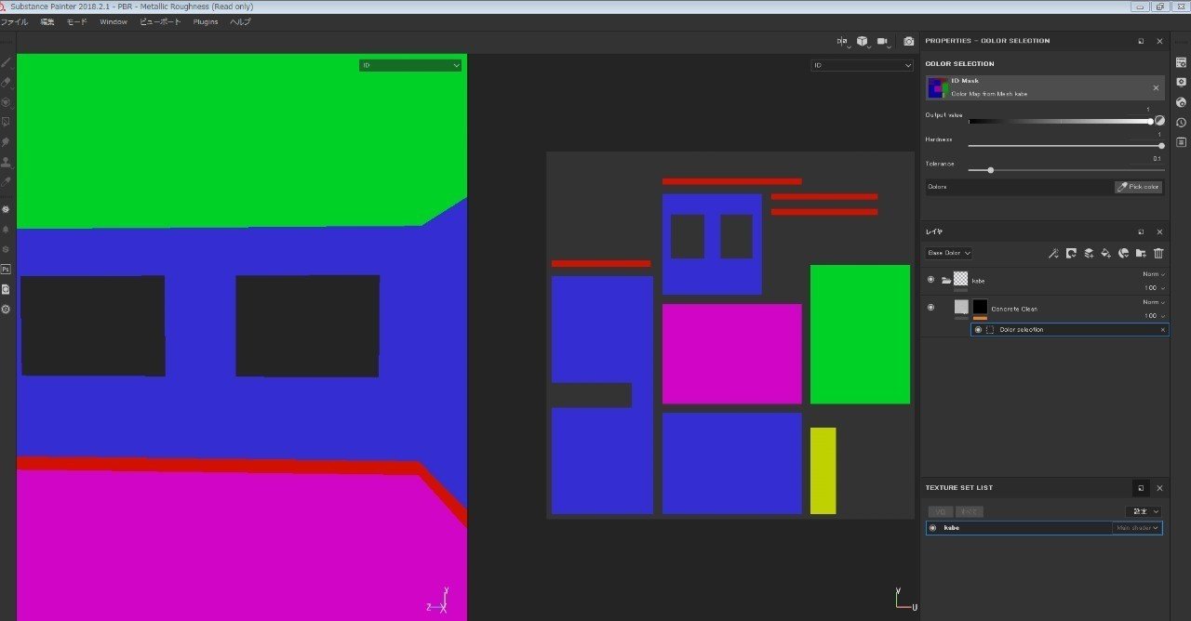Image resolution: width=1191 pixels, height=621 pixels.
Task: Remove the Color selection effect
Action: (x=1162, y=330)
